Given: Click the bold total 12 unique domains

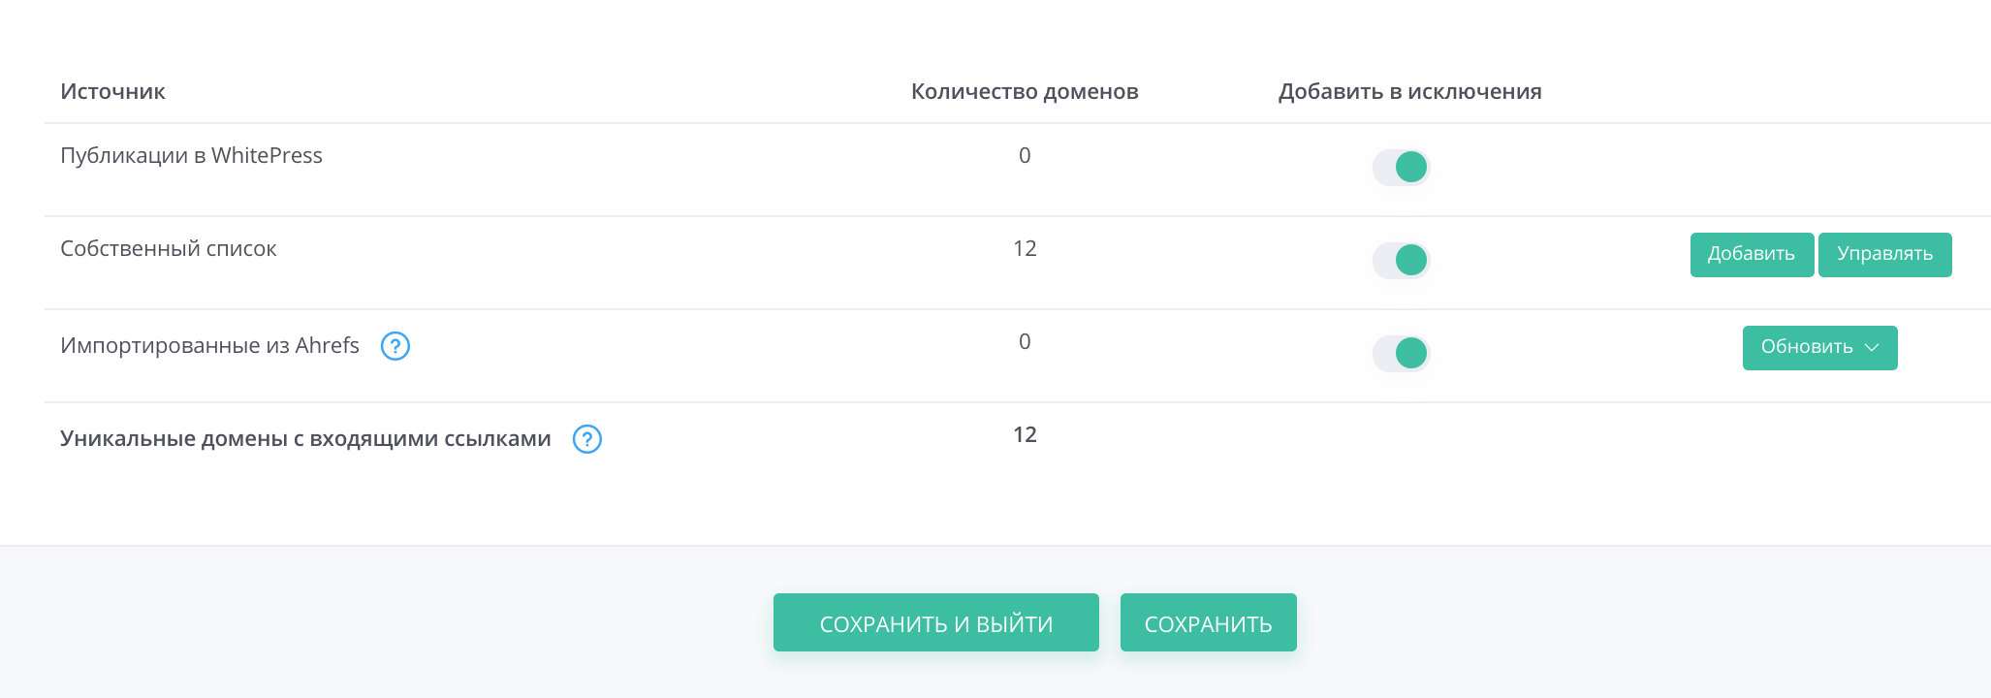Looking at the screenshot, I should point(1025,434).
